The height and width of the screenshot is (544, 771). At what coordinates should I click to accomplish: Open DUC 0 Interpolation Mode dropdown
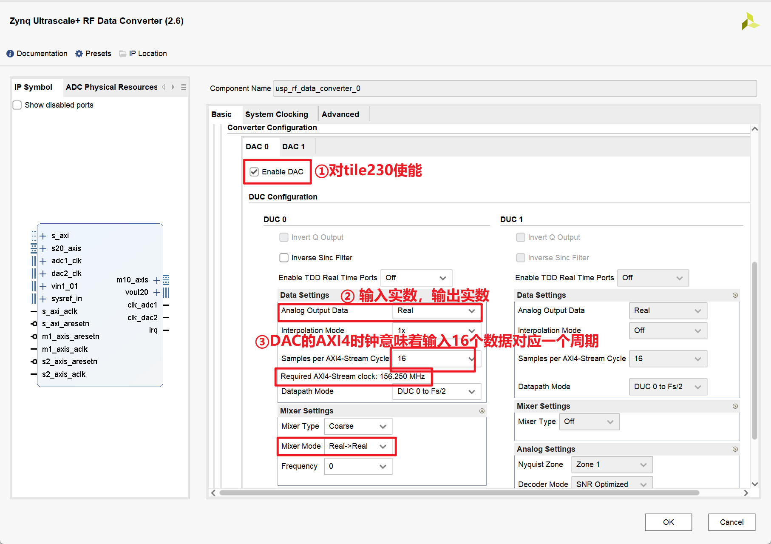[x=437, y=330]
